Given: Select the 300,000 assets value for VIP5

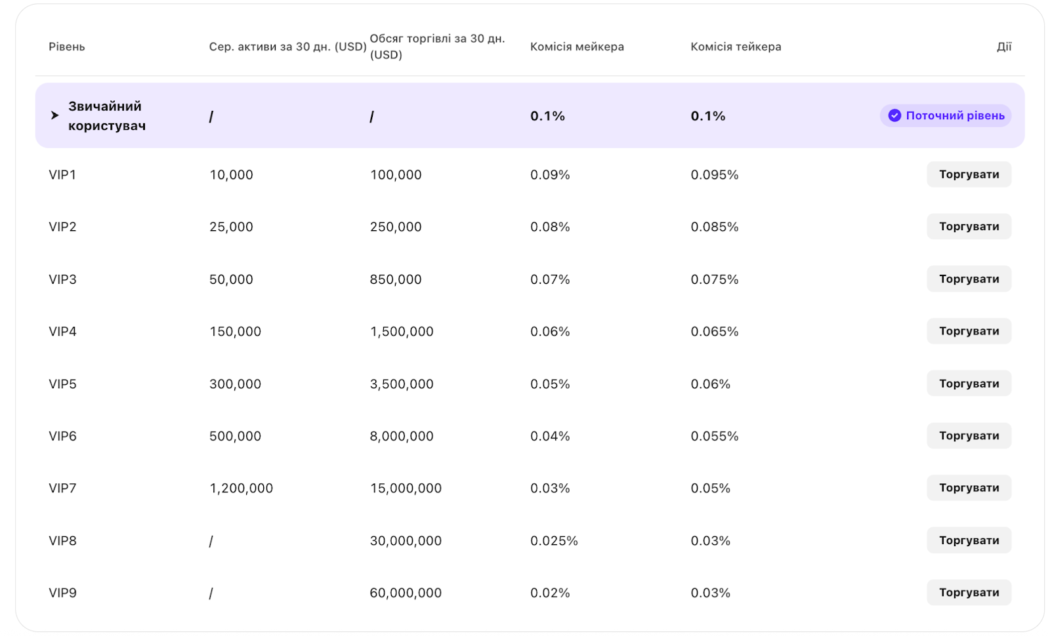Looking at the screenshot, I should [235, 384].
